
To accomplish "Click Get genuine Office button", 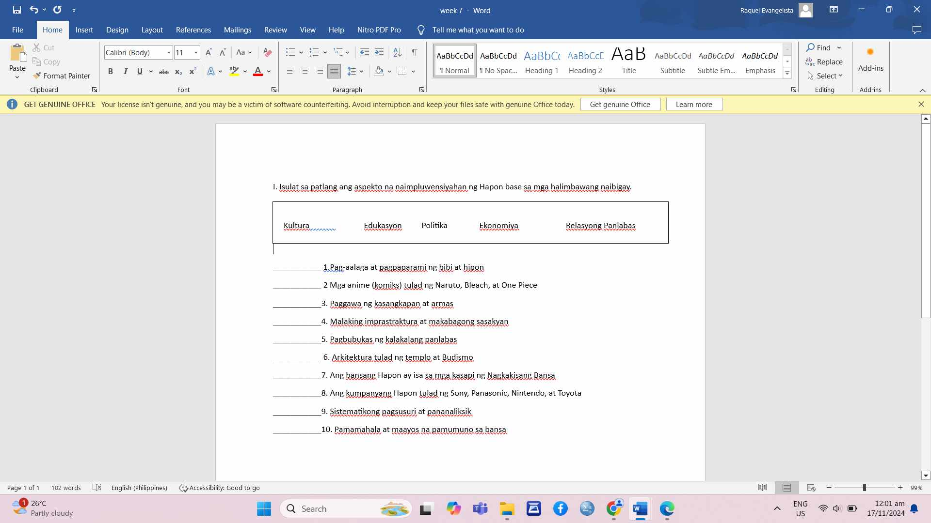I will point(620,105).
